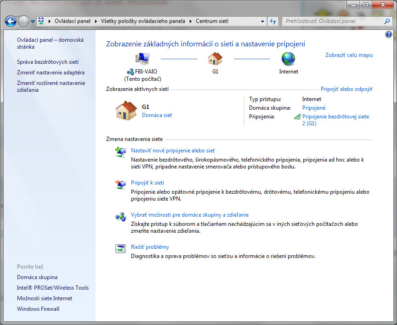Open Intel PROSet/Wireless Tools link
This screenshot has height=325, width=397.
53,288
